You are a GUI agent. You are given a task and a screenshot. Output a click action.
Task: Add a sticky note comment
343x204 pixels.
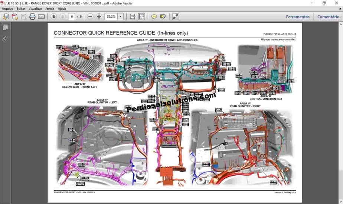(x=154, y=17)
